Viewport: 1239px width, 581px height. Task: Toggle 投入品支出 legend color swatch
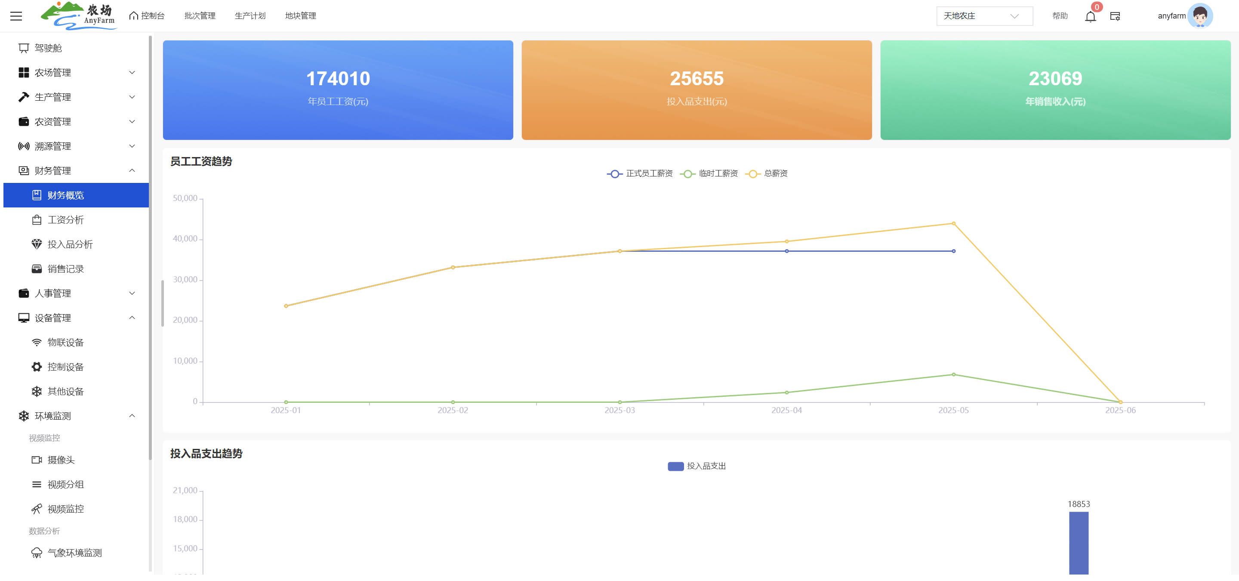pyautogui.click(x=675, y=466)
